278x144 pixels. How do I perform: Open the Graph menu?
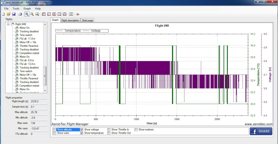[27, 8]
